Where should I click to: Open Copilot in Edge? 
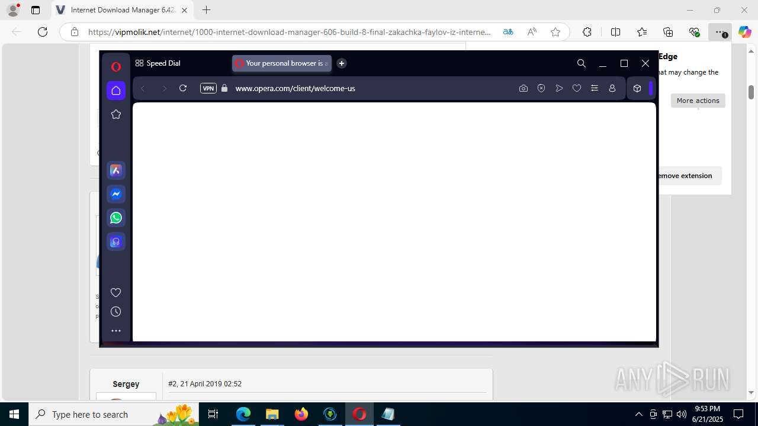(x=744, y=32)
